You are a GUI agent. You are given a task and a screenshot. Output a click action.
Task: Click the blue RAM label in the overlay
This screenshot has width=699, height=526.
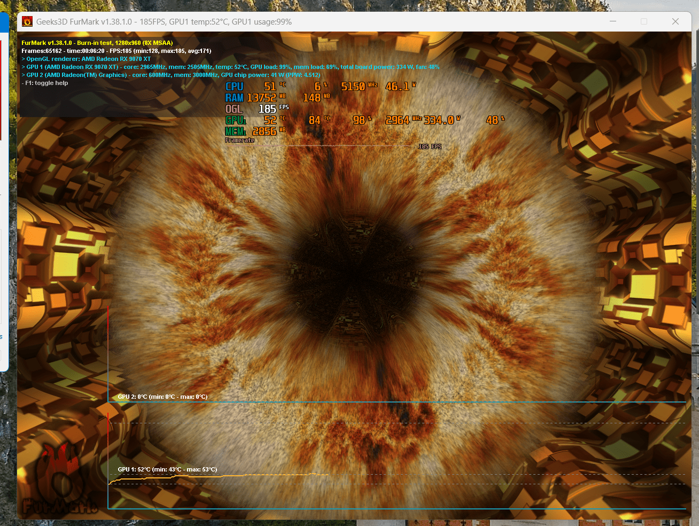(234, 98)
